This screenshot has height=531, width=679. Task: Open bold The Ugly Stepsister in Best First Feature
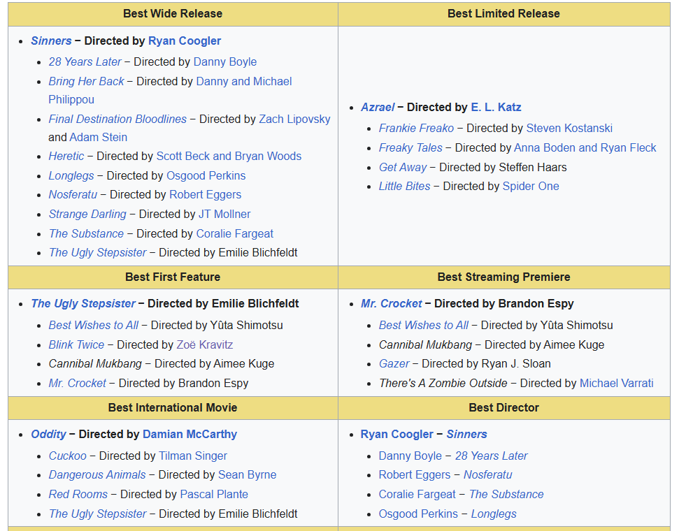83,304
